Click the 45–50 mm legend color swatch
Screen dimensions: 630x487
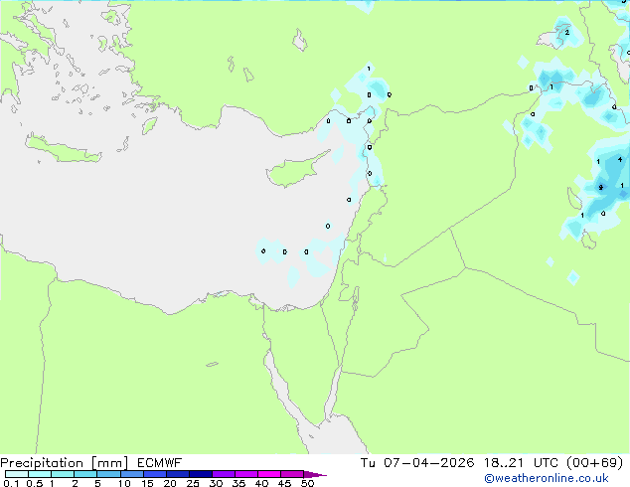292,474
